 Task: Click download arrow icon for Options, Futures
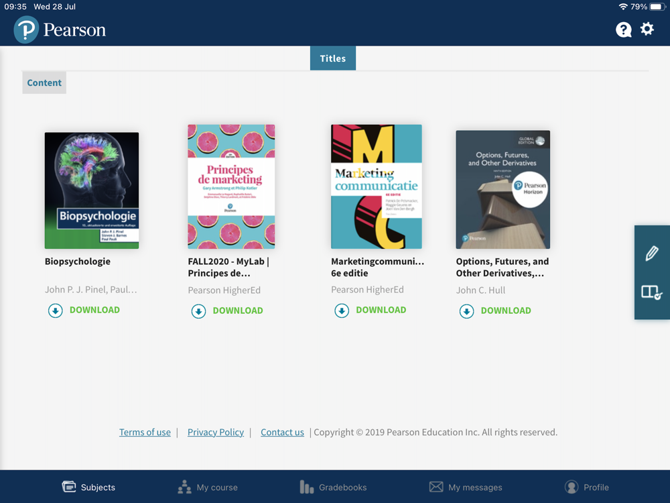coord(466,311)
